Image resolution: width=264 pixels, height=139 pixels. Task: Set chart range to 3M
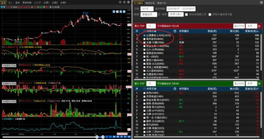(114, 137)
